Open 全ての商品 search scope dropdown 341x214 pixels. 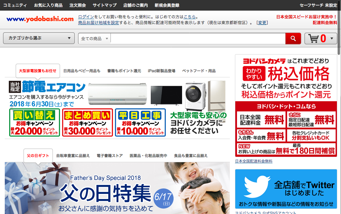(x=94, y=39)
